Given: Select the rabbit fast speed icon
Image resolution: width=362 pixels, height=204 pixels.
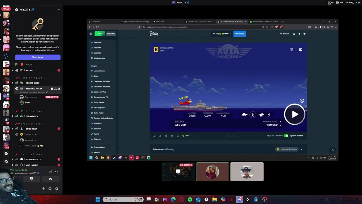Looking at the screenshot, I should (x=261, y=115).
